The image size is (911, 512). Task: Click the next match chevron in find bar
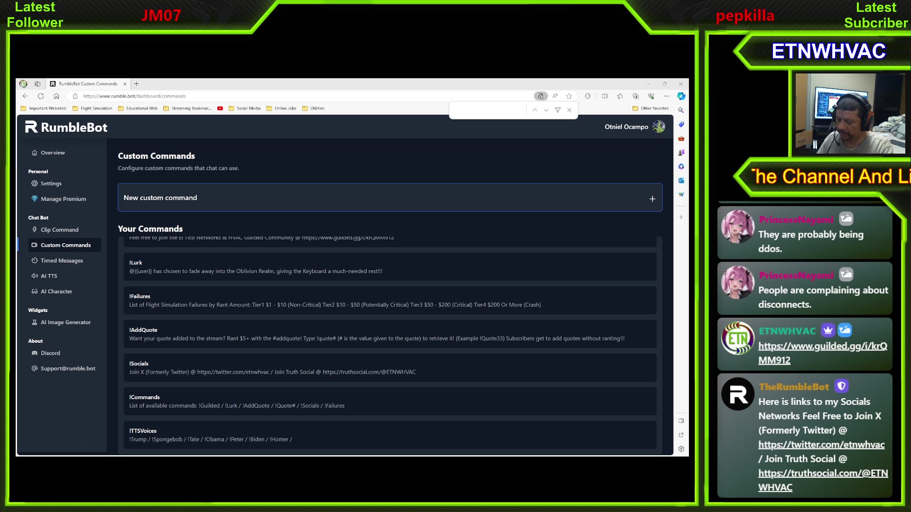tap(546, 110)
